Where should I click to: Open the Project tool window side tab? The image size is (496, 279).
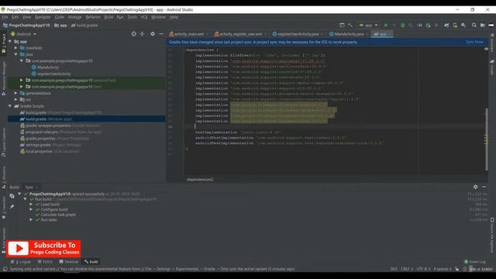[4, 43]
